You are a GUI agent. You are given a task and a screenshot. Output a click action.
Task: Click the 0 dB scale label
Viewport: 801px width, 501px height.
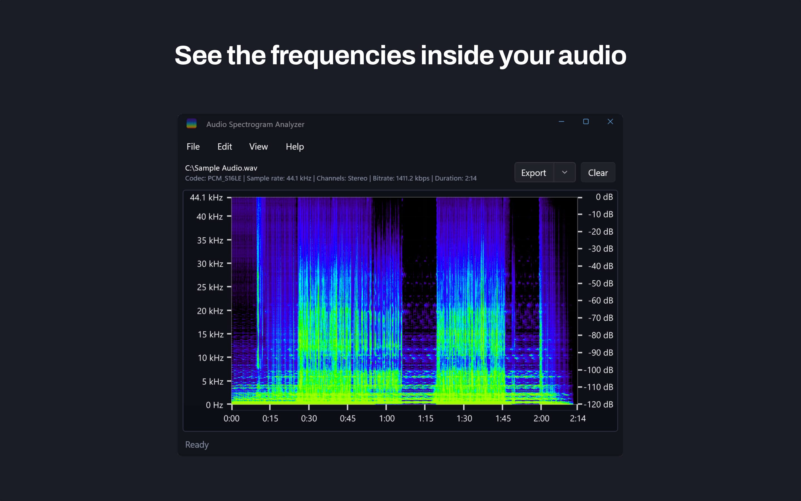pos(604,197)
